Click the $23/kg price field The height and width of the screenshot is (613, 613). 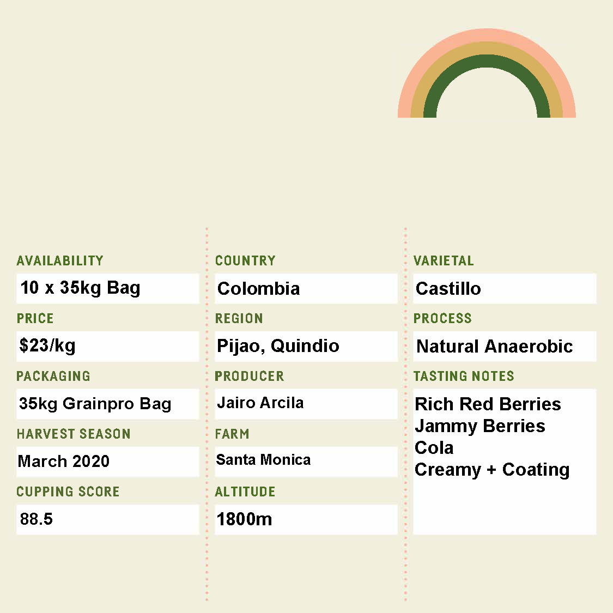107,347
